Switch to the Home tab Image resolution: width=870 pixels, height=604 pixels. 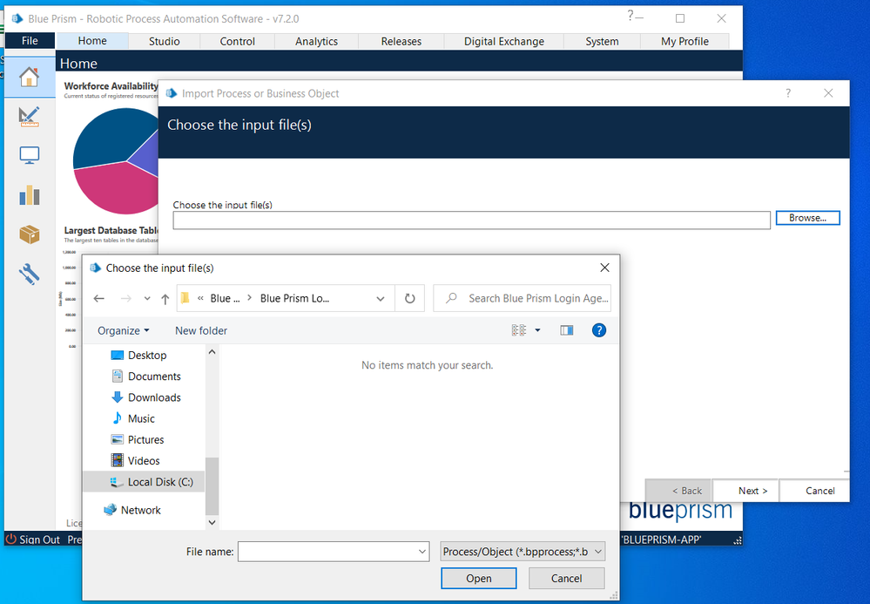[92, 40]
